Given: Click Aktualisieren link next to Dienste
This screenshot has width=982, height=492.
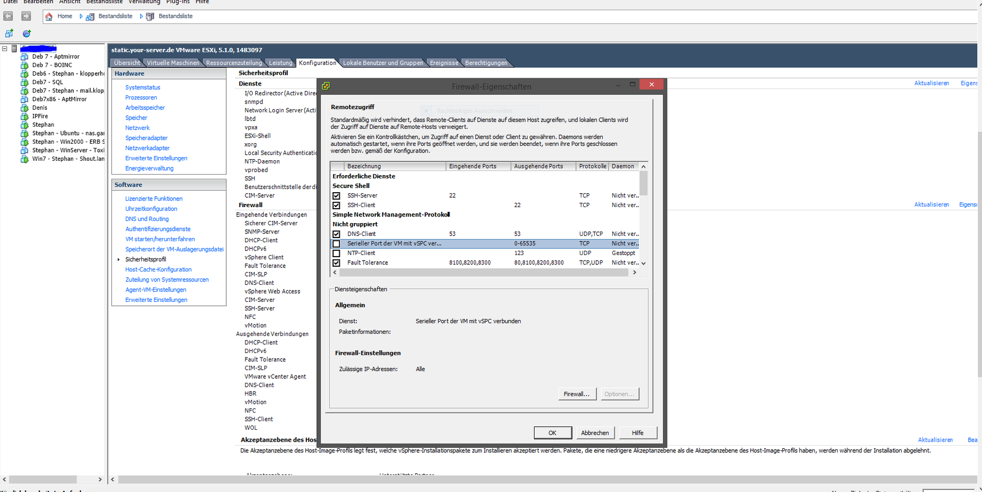Looking at the screenshot, I should coord(931,83).
